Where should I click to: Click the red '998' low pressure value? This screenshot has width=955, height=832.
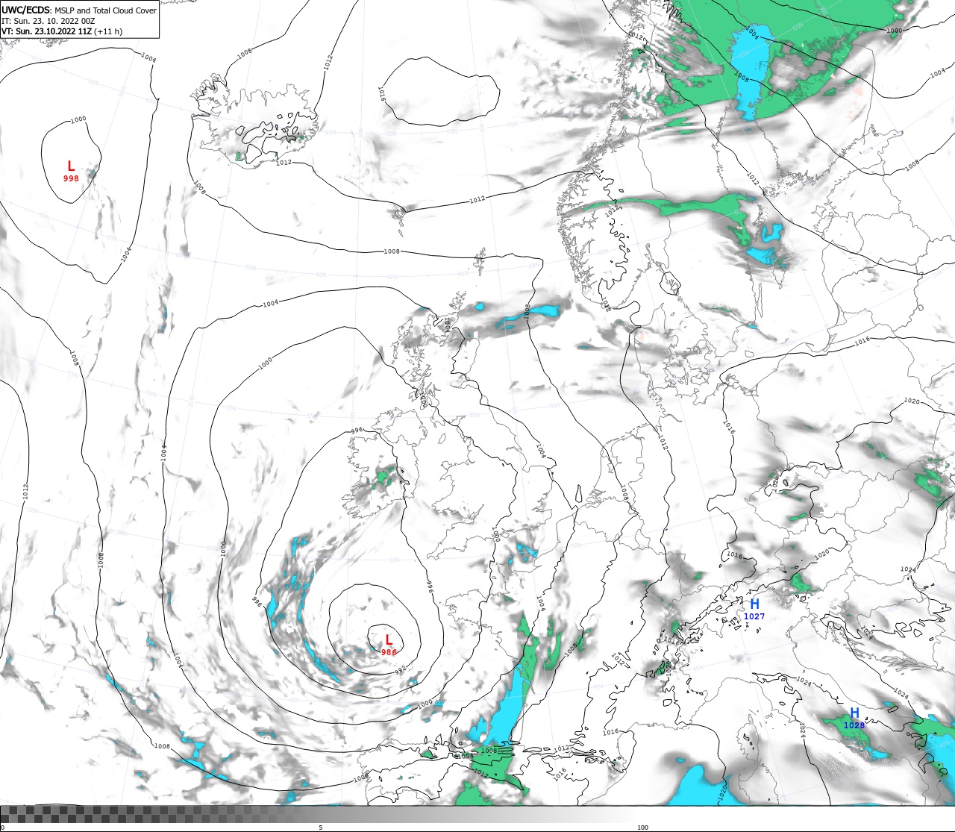click(71, 179)
